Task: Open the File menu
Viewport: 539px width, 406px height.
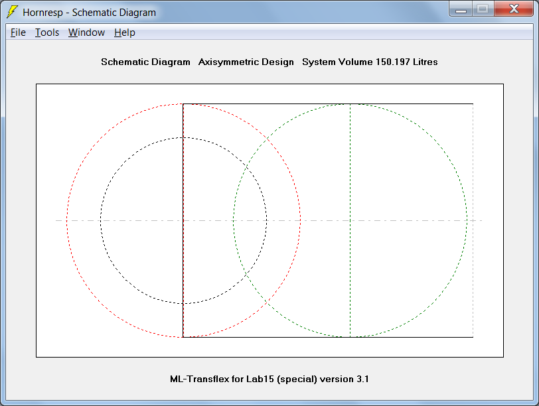Action: [x=18, y=33]
